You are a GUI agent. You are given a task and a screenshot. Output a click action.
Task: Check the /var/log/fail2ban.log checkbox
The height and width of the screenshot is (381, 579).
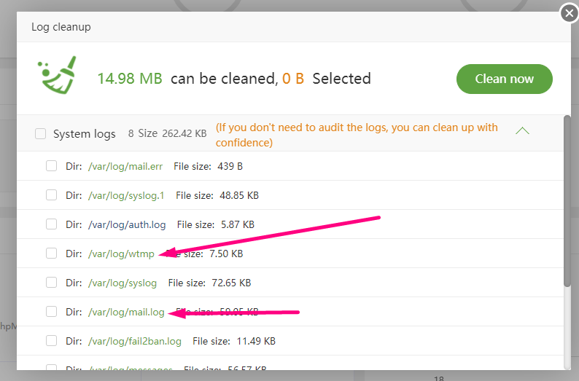pyautogui.click(x=51, y=340)
